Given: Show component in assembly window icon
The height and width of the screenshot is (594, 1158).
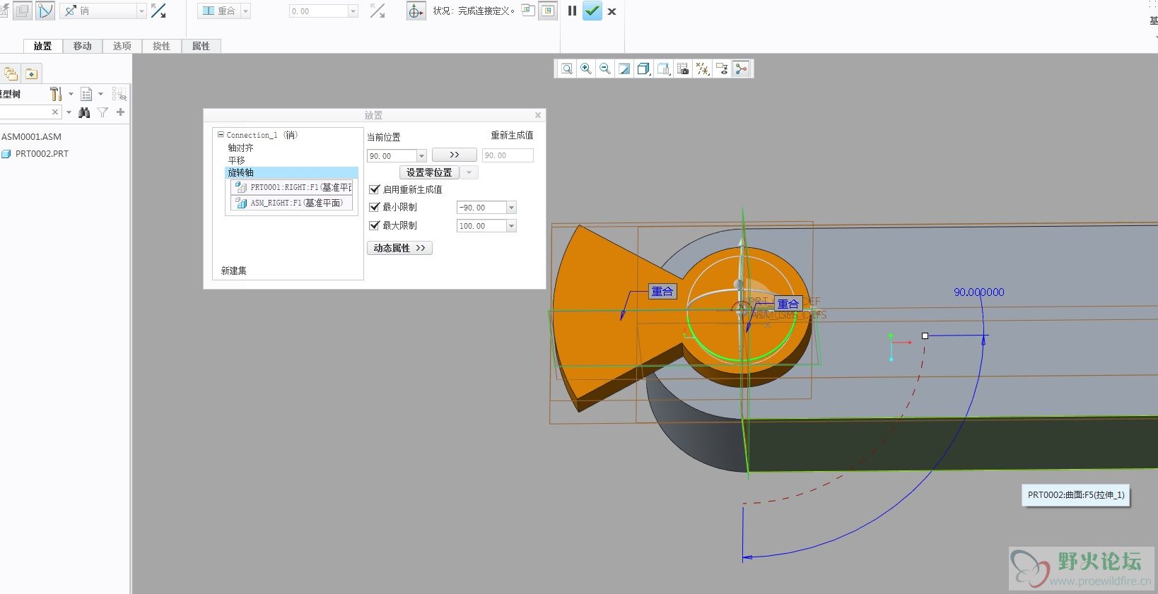Looking at the screenshot, I should click(548, 11).
